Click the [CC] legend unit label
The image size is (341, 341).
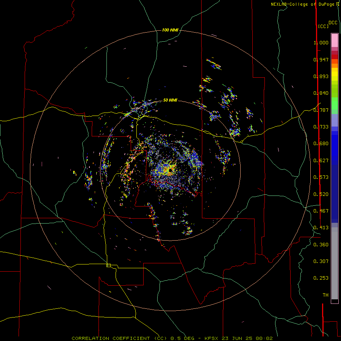[323, 26]
